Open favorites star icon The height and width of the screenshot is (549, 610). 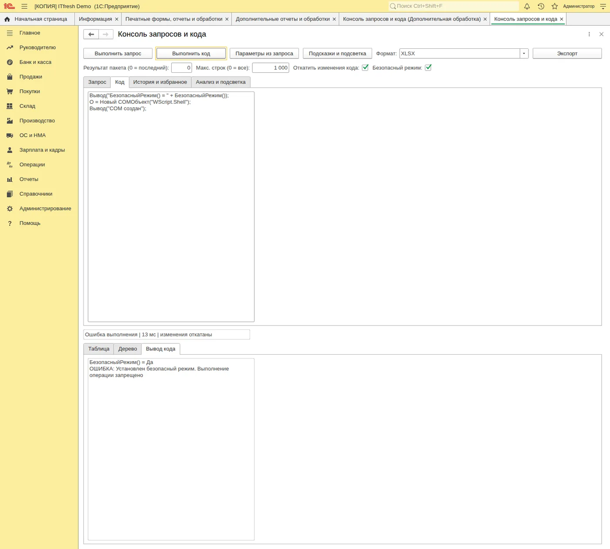pyautogui.click(x=555, y=6)
